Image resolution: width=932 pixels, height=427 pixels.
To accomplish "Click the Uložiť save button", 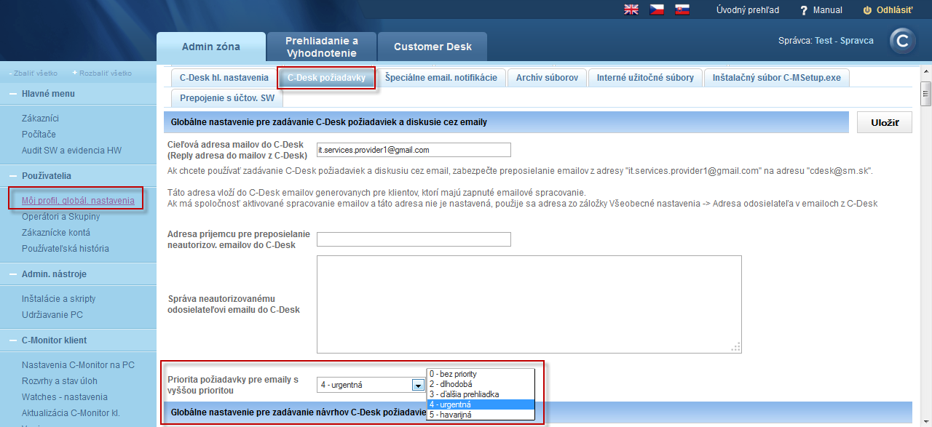I will [884, 122].
